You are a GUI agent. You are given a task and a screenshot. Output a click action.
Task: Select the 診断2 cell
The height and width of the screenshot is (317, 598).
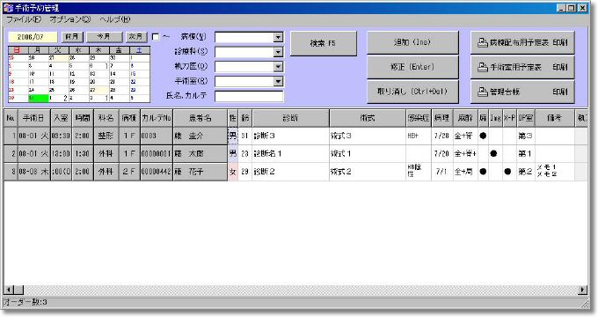[290, 172]
